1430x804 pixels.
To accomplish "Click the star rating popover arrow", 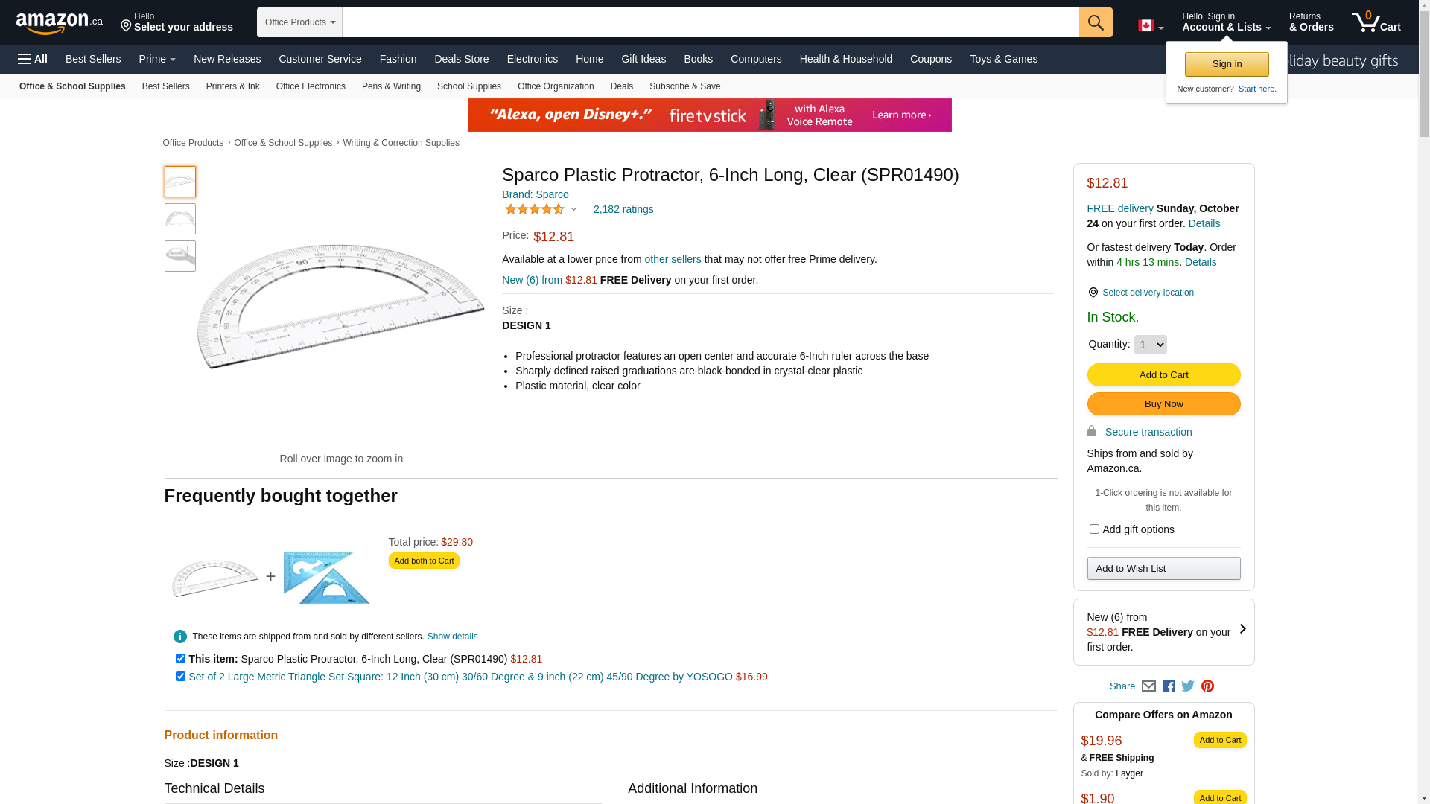I will point(573,209).
